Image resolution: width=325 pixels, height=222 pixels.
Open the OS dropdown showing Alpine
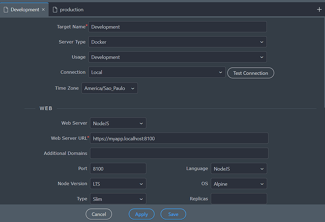pyautogui.click(x=238, y=184)
